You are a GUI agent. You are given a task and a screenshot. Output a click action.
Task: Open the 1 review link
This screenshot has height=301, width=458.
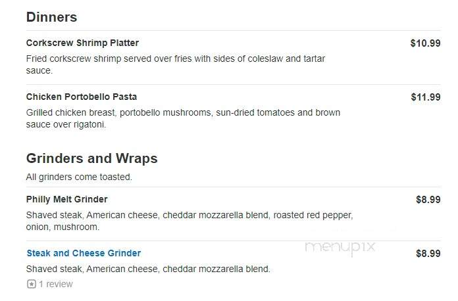[55, 284]
